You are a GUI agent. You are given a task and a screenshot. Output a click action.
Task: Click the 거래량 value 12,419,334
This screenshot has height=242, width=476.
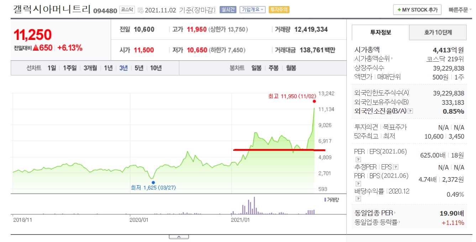tap(311, 29)
